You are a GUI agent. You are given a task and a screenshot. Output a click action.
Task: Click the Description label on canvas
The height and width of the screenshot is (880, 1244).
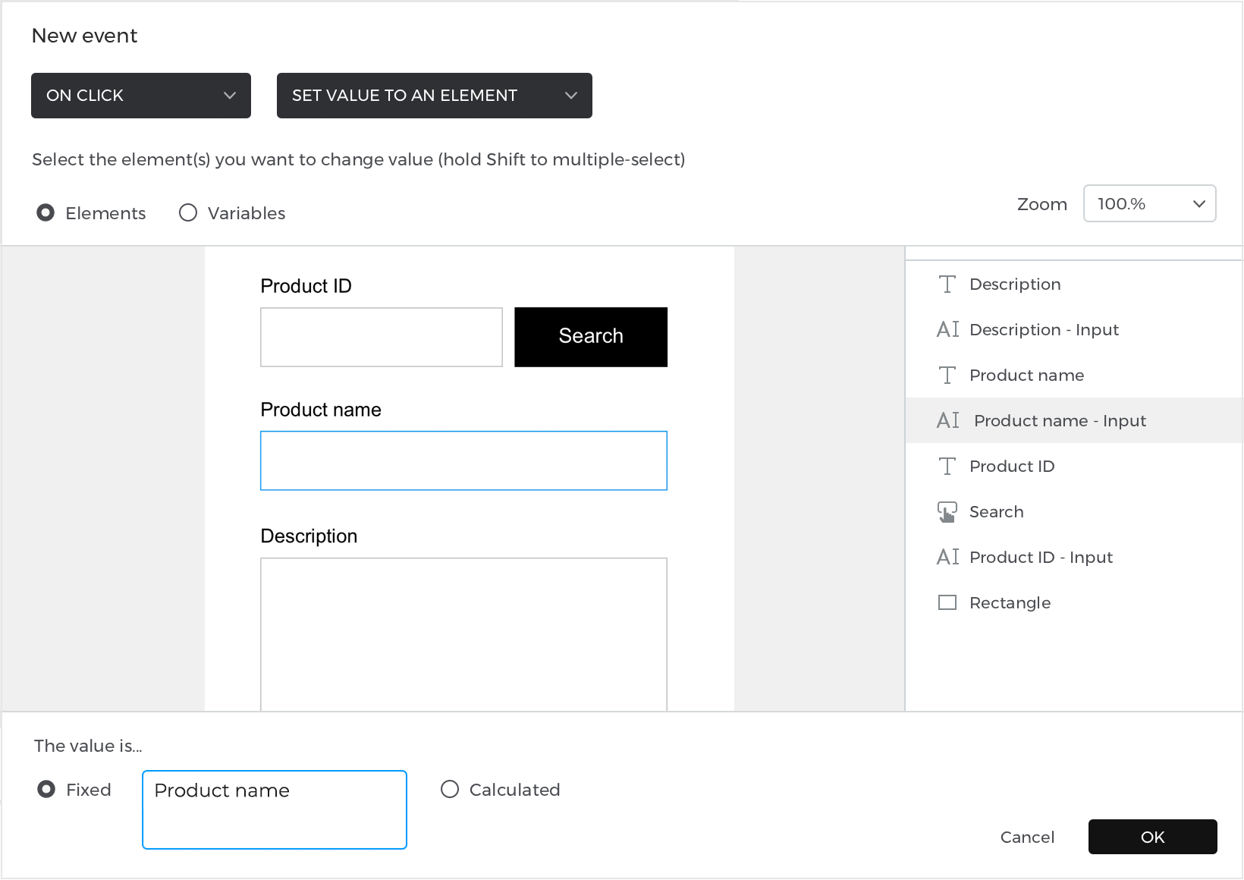(x=309, y=536)
